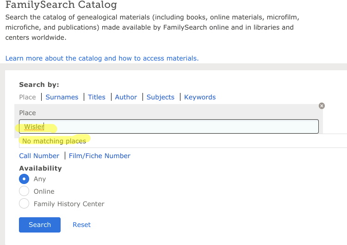Switch to Surnames search
Viewport: 347px width, 245px height.
(x=62, y=97)
